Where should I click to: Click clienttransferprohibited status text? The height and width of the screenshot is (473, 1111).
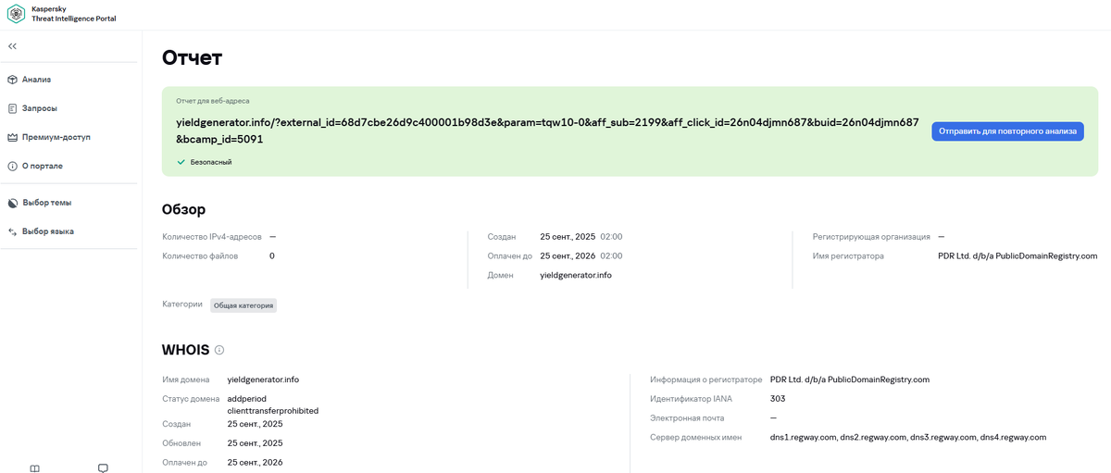point(273,410)
